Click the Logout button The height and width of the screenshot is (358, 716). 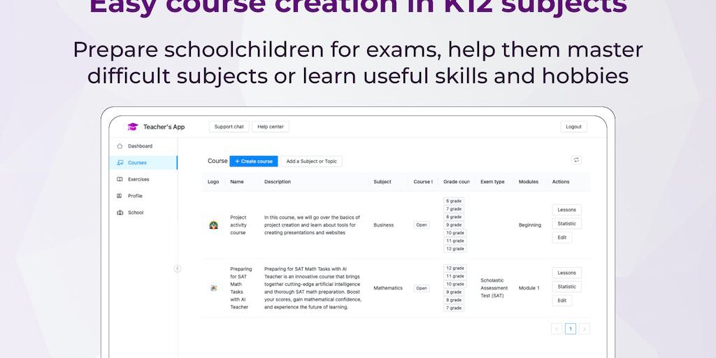[x=573, y=127]
